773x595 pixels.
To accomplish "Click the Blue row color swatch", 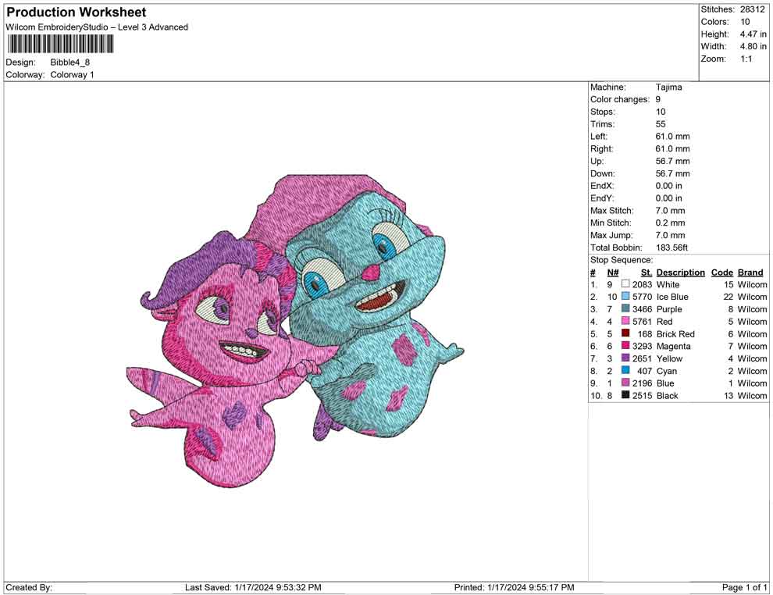I will (625, 383).
